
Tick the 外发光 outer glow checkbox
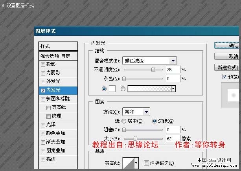click(x=43, y=82)
